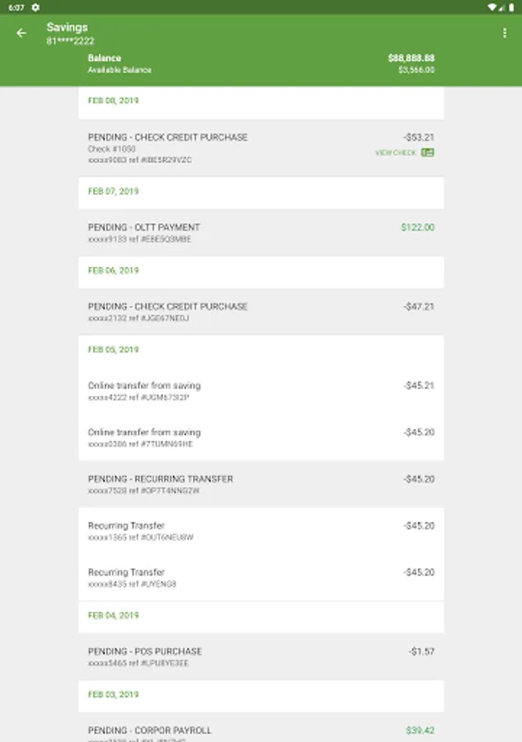Tap the back arrow icon
The image size is (522, 742).
(21, 33)
